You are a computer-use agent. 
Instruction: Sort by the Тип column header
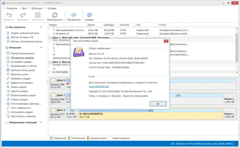point(146,25)
